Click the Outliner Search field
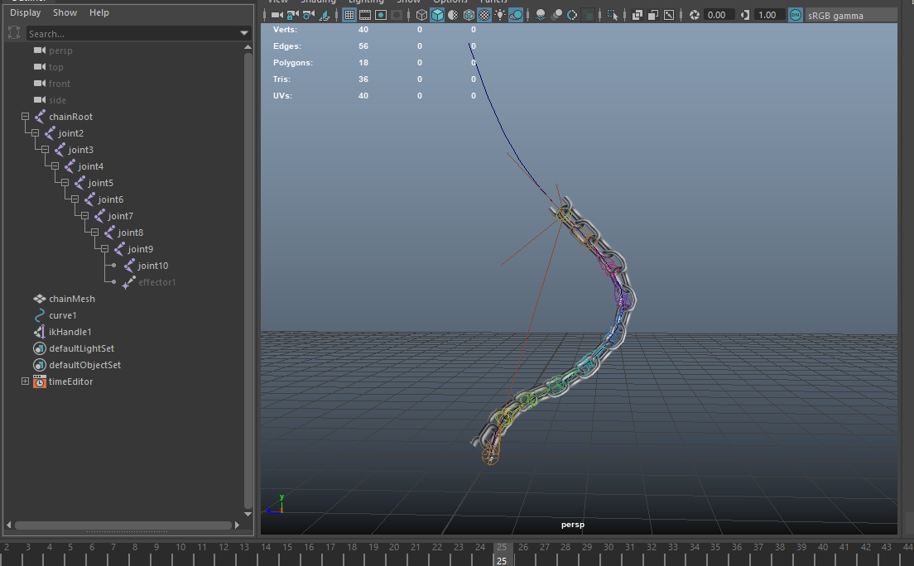The image size is (914, 566). 133,34
